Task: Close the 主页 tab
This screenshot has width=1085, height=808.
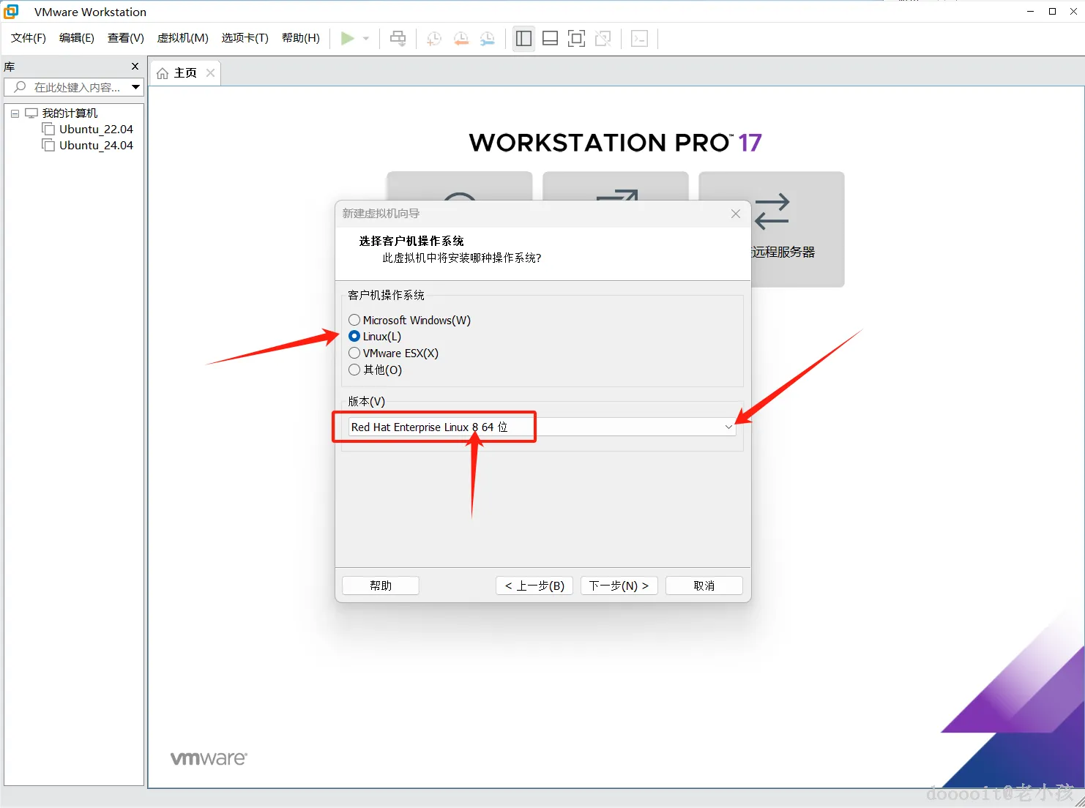Action: [210, 73]
